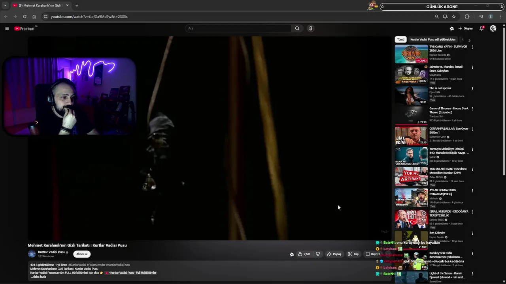This screenshot has height=284, width=506.
Task: Click the Oluştur create button
Action: click(465, 28)
